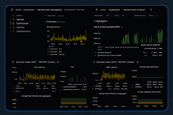The height and width of the screenshot is (115, 173).
Task: Open Starred in the sidebar
Action: pos(20,20)
